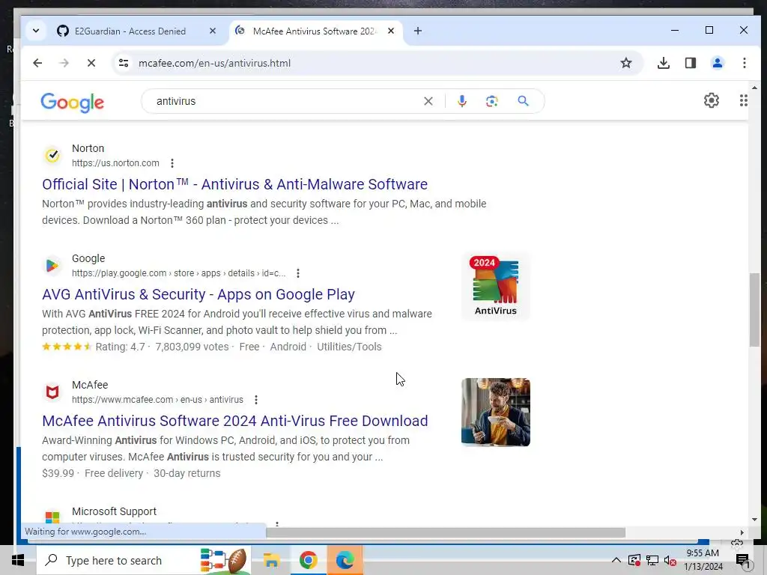Viewport: 767px width, 575px height.
Task: Submit search with magnifier icon
Action: [x=523, y=101]
